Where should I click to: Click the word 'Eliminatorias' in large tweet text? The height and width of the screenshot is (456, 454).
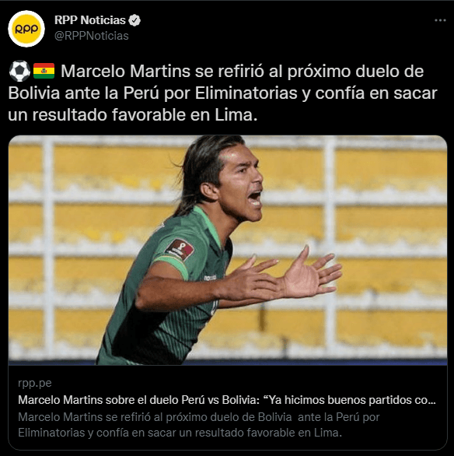click(x=246, y=93)
